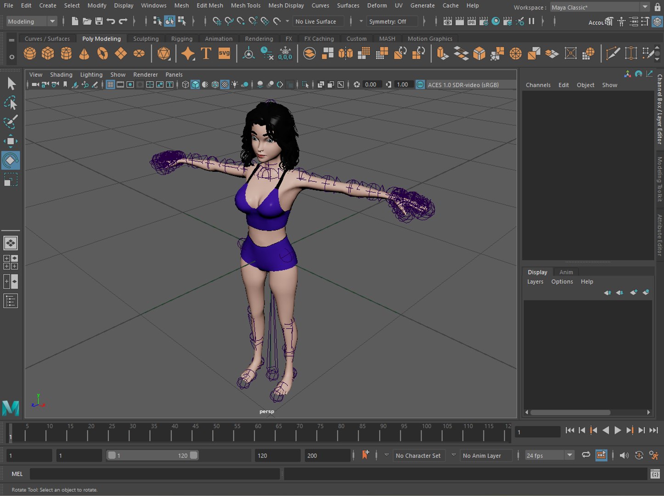Choose the Lasso selection tool
Image resolution: width=664 pixels, height=496 pixels.
11,103
